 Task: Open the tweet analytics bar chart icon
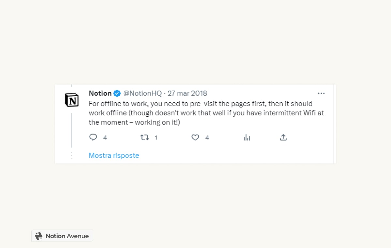point(247,137)
